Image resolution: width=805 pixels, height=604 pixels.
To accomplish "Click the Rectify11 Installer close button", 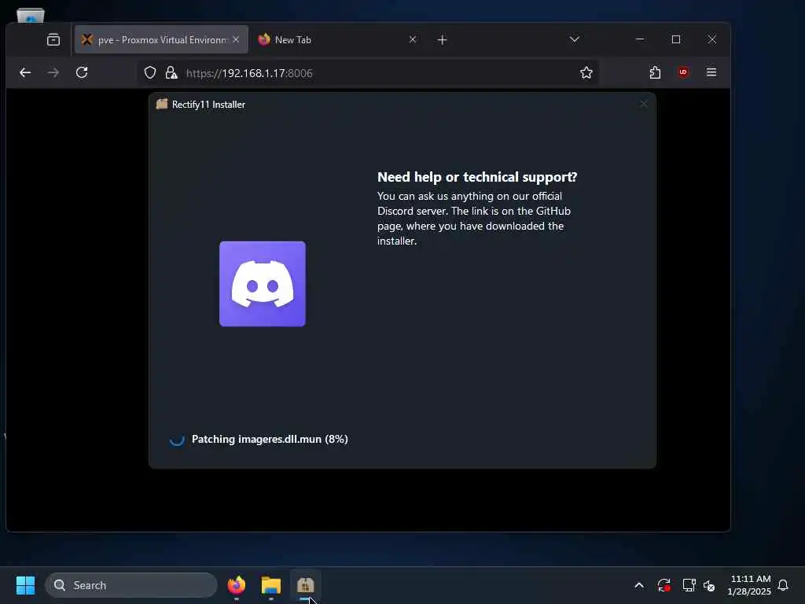I will (x=643, y=105).
